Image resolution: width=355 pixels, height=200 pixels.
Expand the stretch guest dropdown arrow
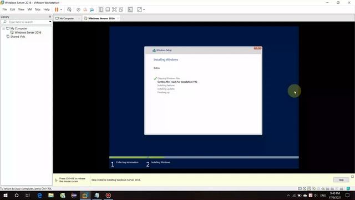pyautogui.click(x=144, y=9)
